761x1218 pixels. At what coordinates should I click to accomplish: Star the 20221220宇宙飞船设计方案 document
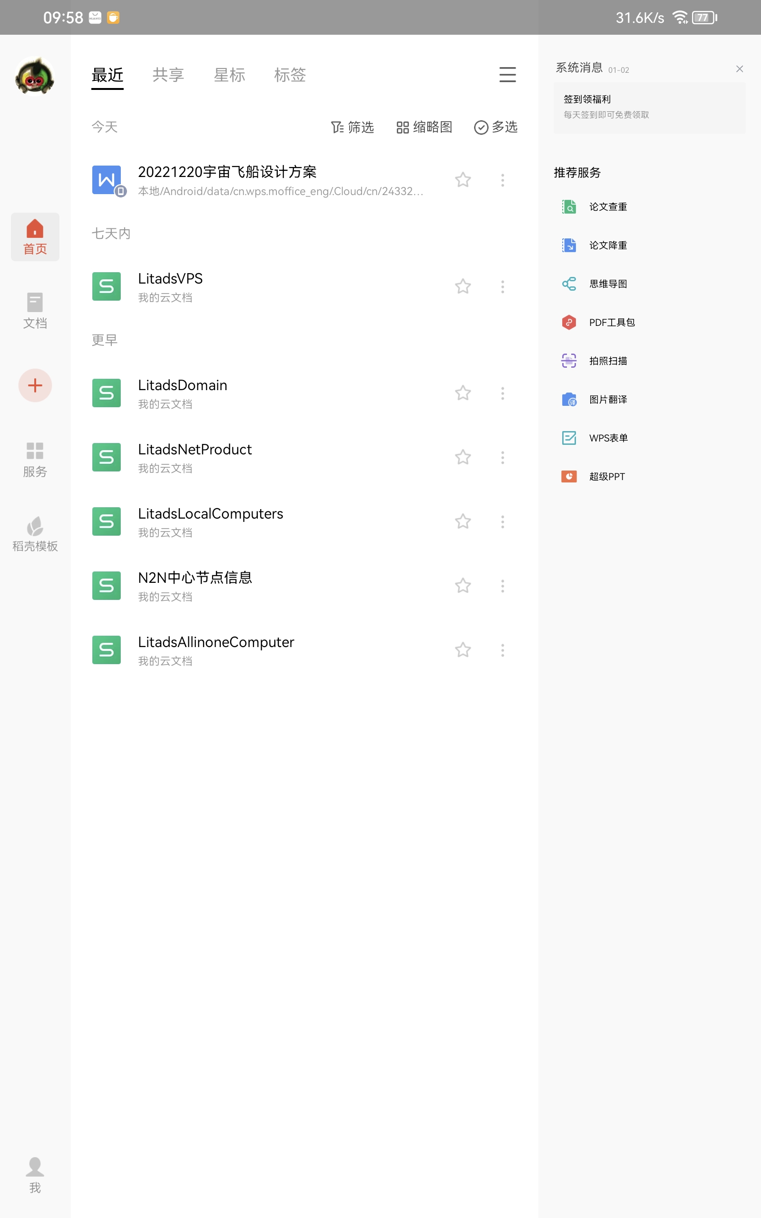[x=462, y=180]
